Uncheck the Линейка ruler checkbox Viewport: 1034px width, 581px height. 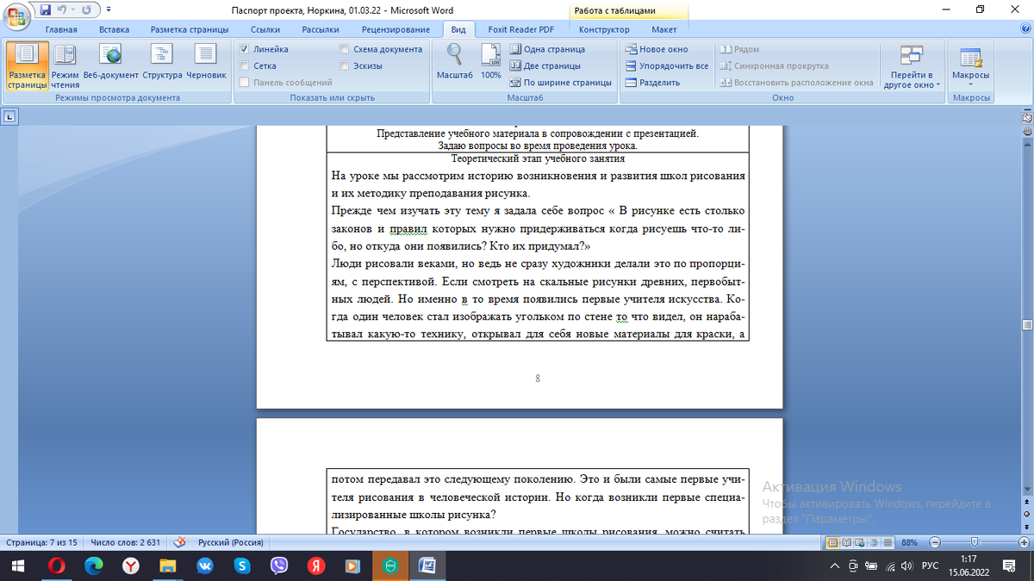click(246, 49)
